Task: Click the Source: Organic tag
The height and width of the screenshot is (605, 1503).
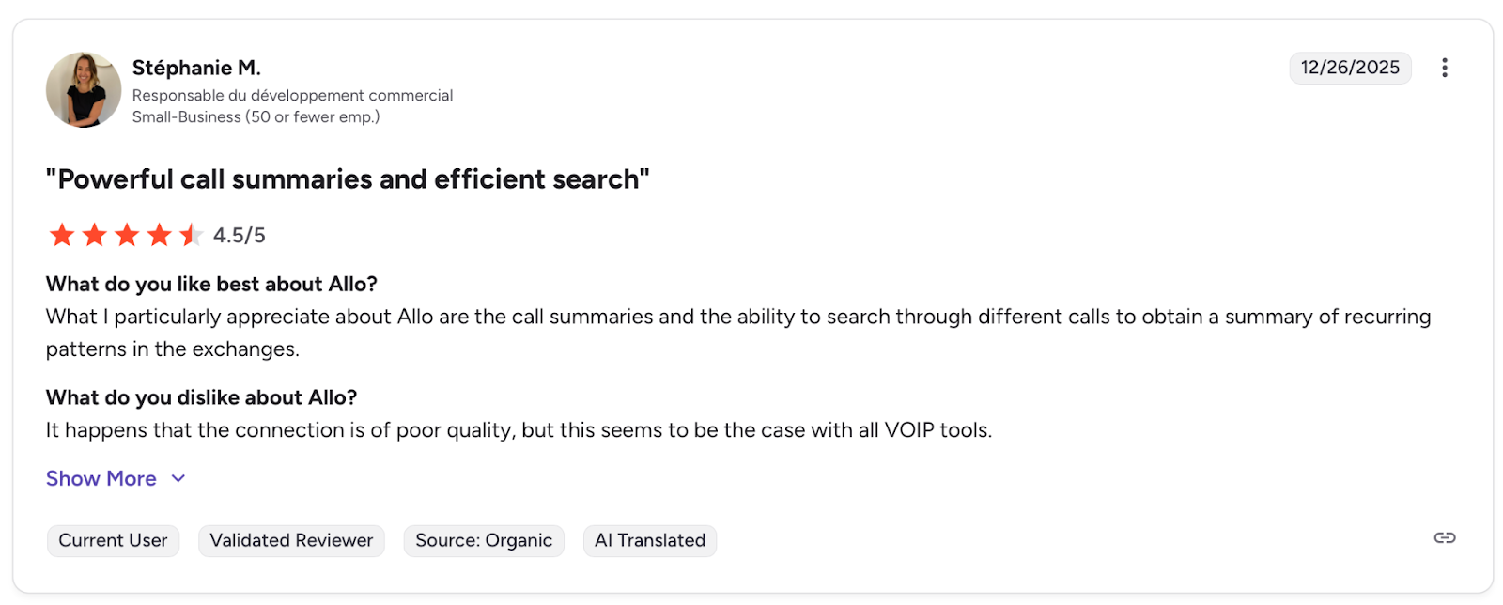Action: tap(484, 540)
